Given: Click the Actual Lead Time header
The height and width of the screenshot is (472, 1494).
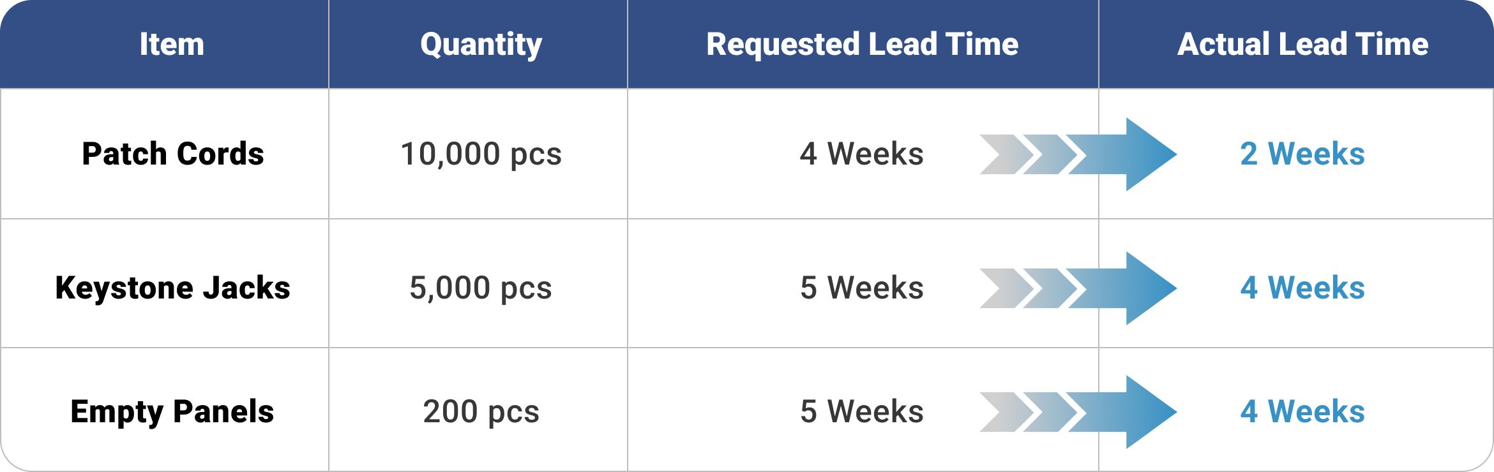Looking at the screenshot, I should point(1302,44).
